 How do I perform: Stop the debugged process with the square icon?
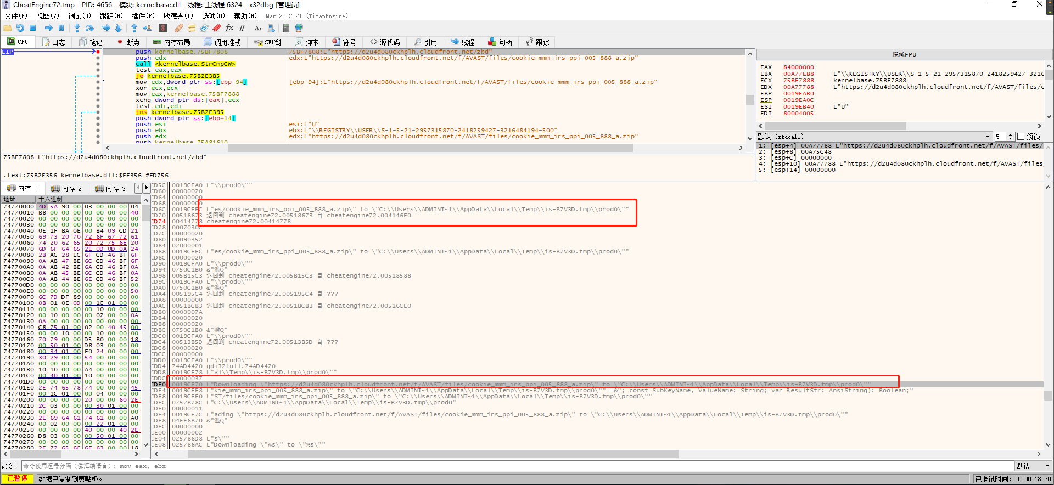click(x=32, y=28)
